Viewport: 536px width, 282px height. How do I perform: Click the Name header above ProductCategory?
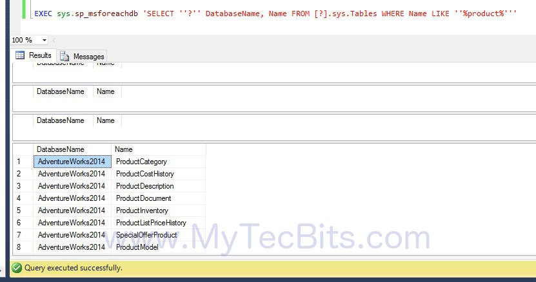click(x=158, y=149)
